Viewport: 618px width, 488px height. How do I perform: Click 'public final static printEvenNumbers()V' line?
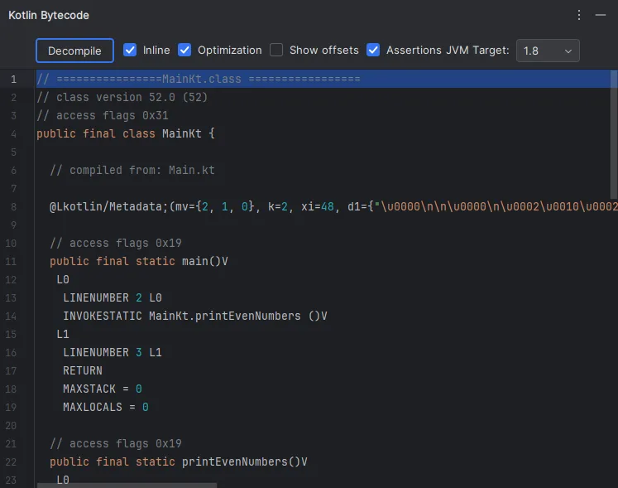click(x=179, y=462)
